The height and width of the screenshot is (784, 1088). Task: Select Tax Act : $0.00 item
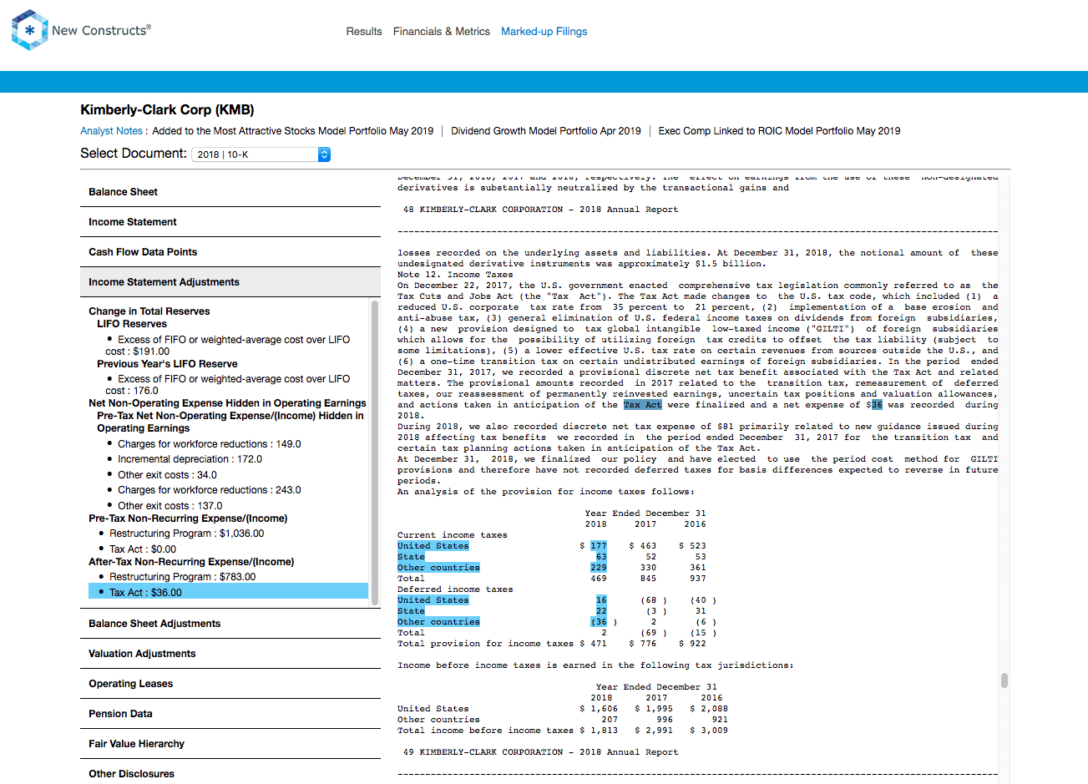[143, 549]
